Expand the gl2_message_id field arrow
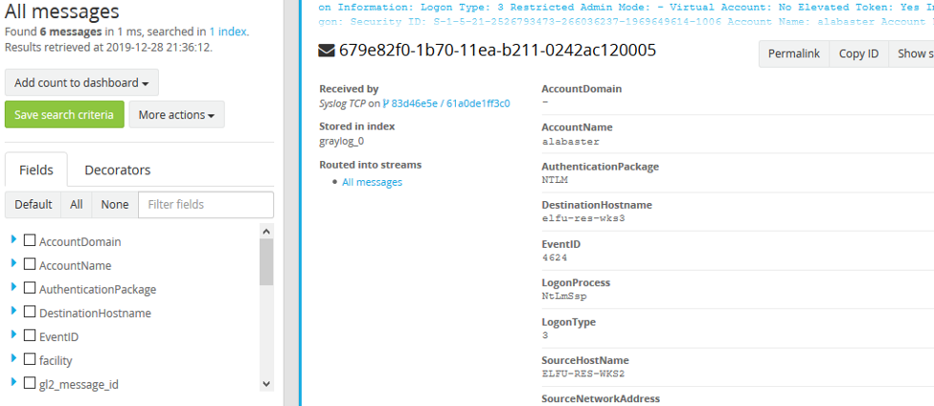Viewport: 934px width, 406px height. 13,382
